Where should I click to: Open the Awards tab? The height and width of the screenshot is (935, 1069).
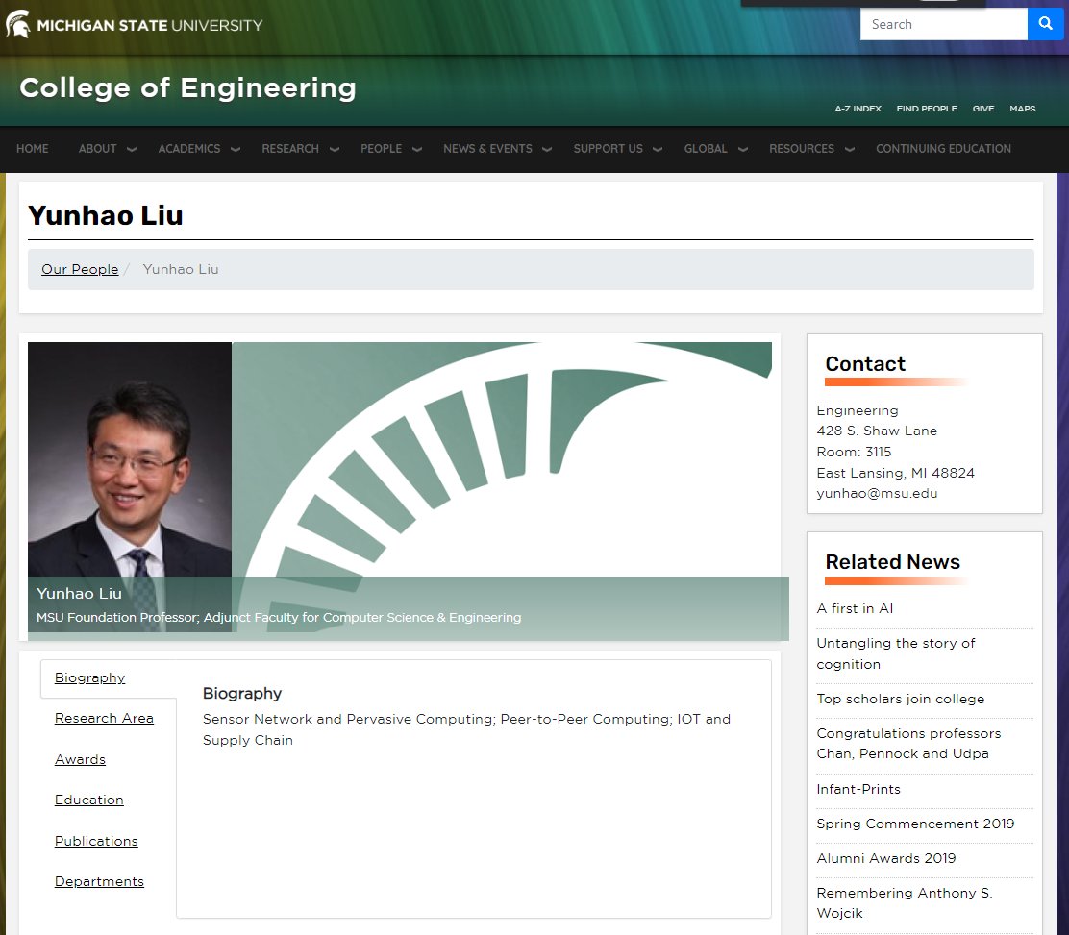[80, 759]
